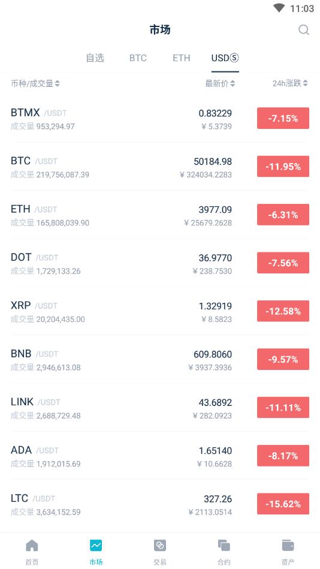
Task: Switch to the BTC tab
Action: point(138,58)
